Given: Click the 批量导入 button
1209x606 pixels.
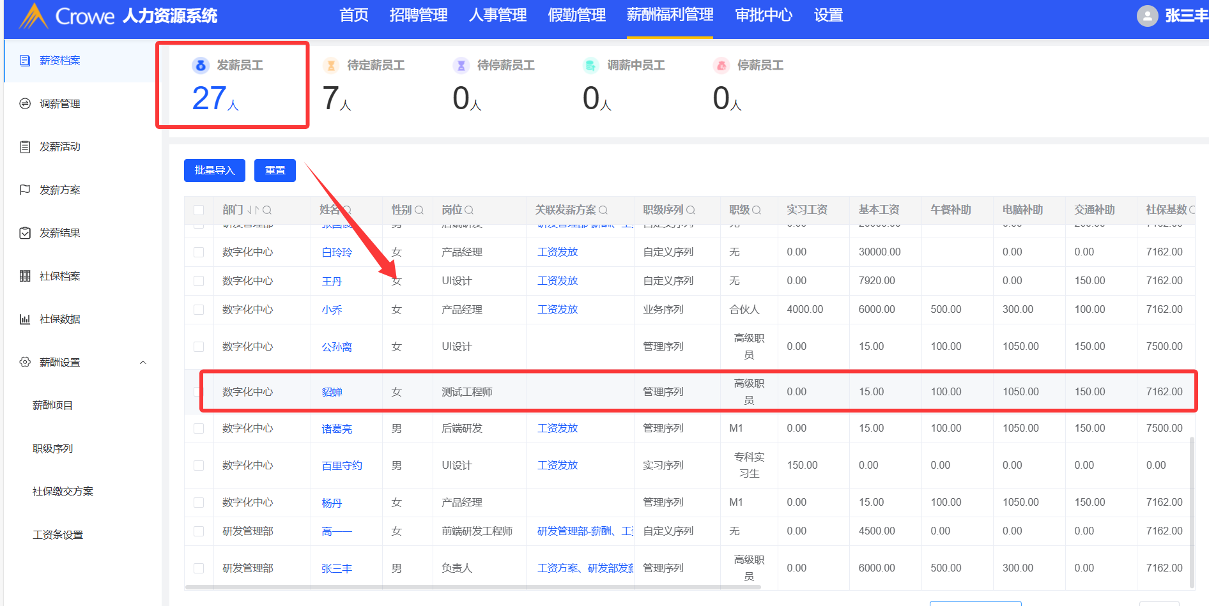Looking at the screenshot, I should (215, 170).
